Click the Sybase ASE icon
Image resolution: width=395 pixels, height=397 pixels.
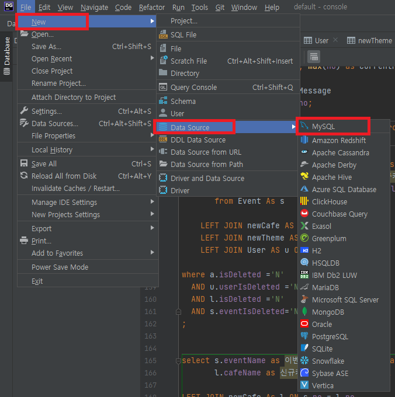pyautogui.click(x=304, y=373)
